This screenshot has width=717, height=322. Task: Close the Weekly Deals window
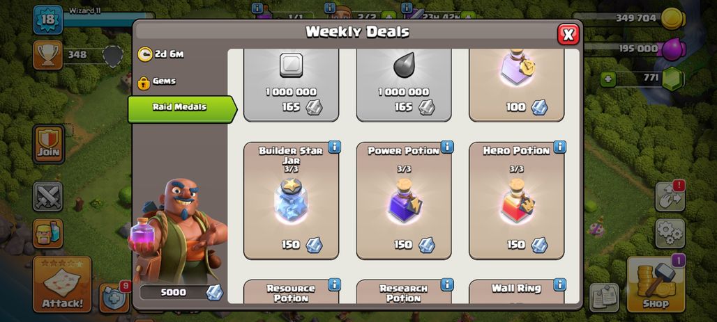pos(568,34)
